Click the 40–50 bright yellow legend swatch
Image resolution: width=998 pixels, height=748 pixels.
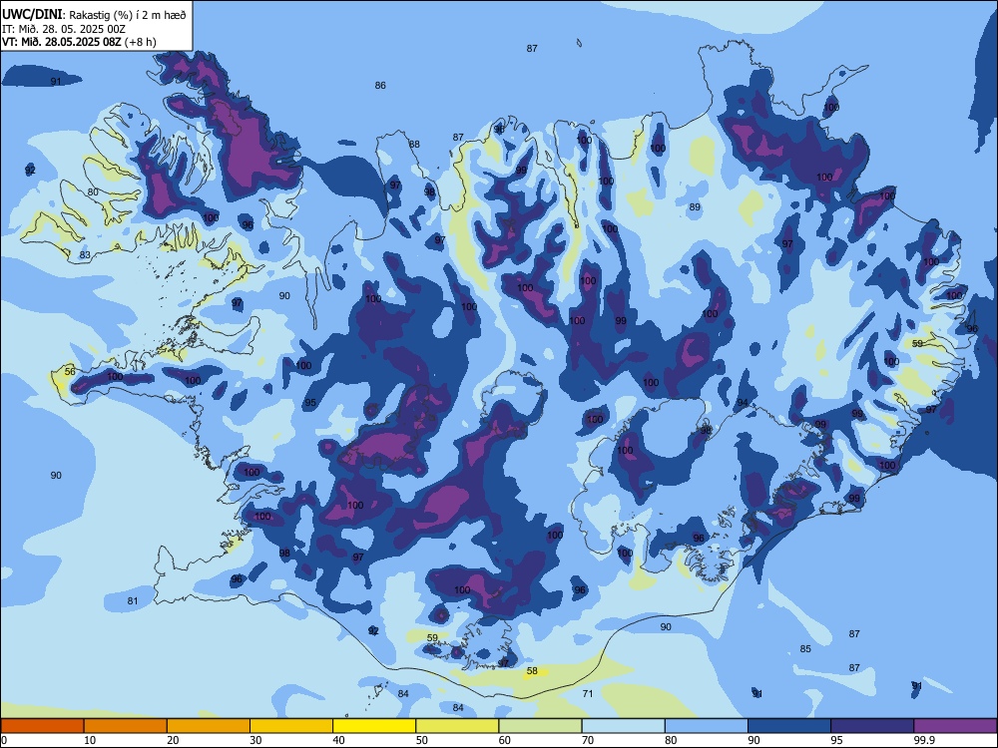pos(374,726)
